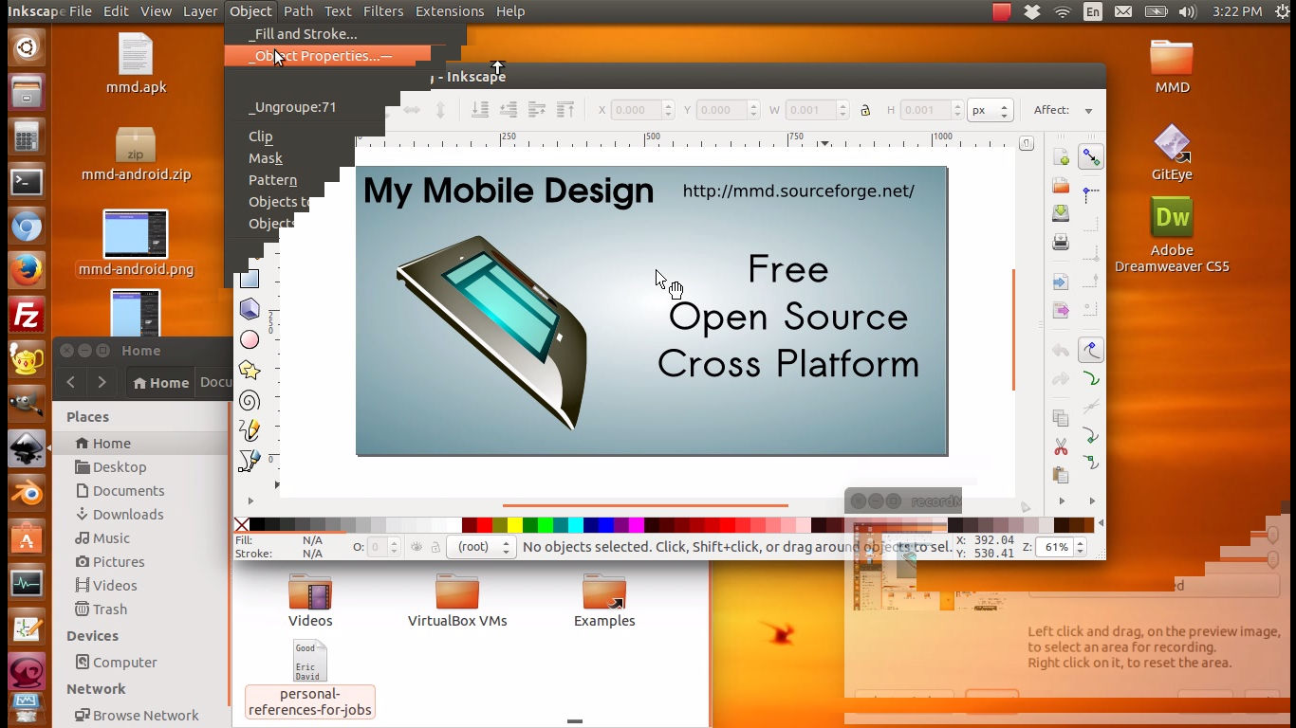
Task: Toggle the Enable snapping button
Action: (x=1091, y=157)
